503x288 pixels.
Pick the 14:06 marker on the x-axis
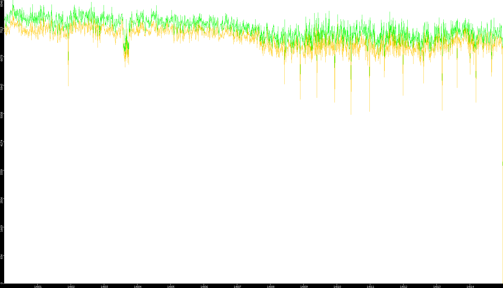(204, 286)
